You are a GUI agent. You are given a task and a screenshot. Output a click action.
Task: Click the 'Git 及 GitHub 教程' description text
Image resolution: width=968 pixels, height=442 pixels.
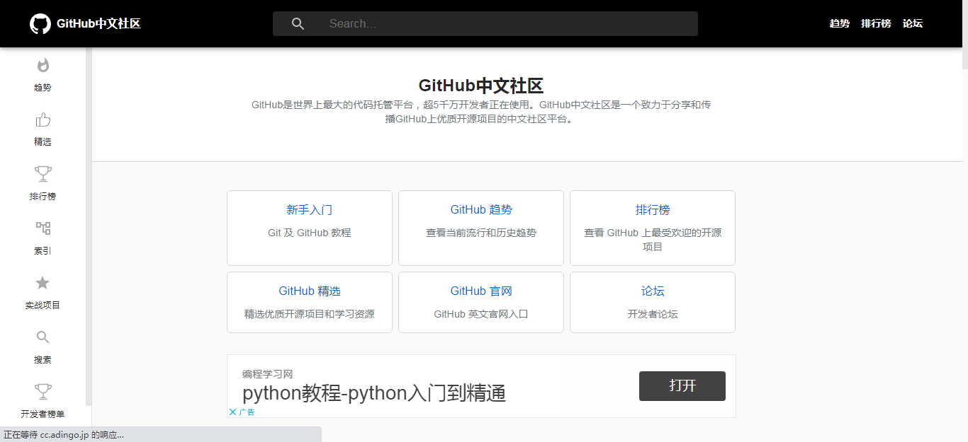pos(310,233)
